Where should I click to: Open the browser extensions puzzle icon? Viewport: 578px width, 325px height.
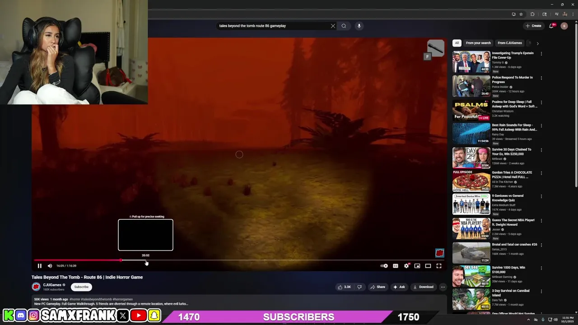coord(532,14)
